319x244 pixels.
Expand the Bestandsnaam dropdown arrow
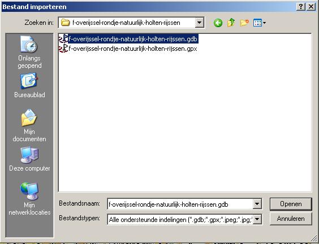257,204
